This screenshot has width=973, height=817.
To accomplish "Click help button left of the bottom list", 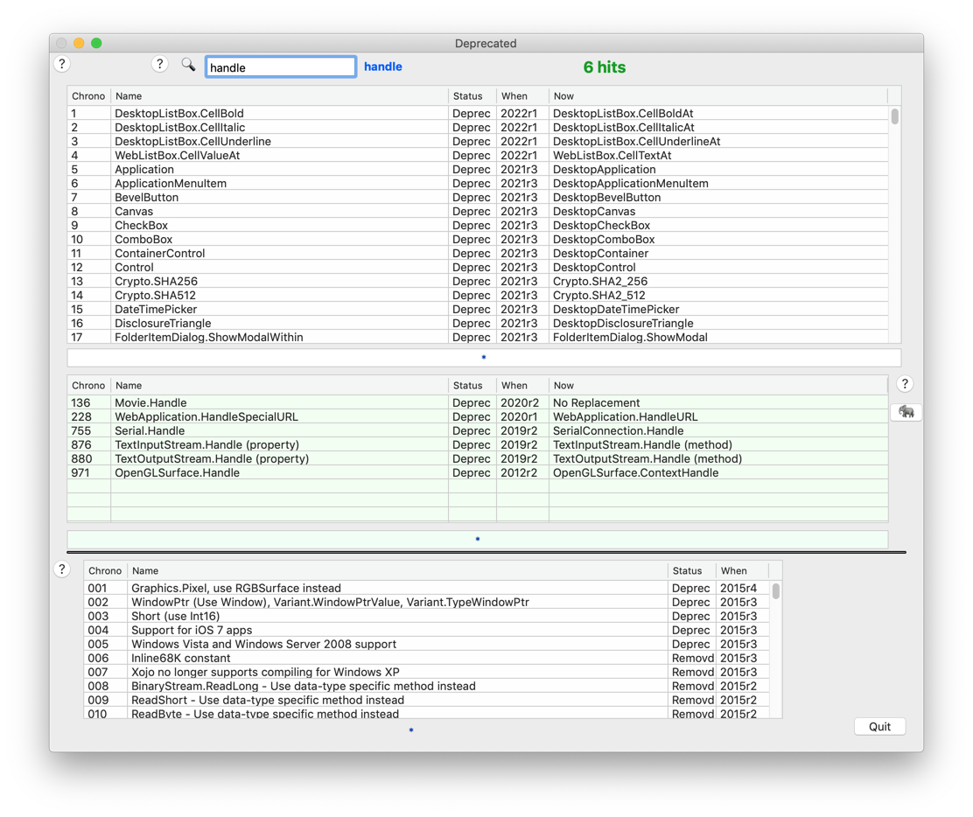I will click(x=62, y=569).
